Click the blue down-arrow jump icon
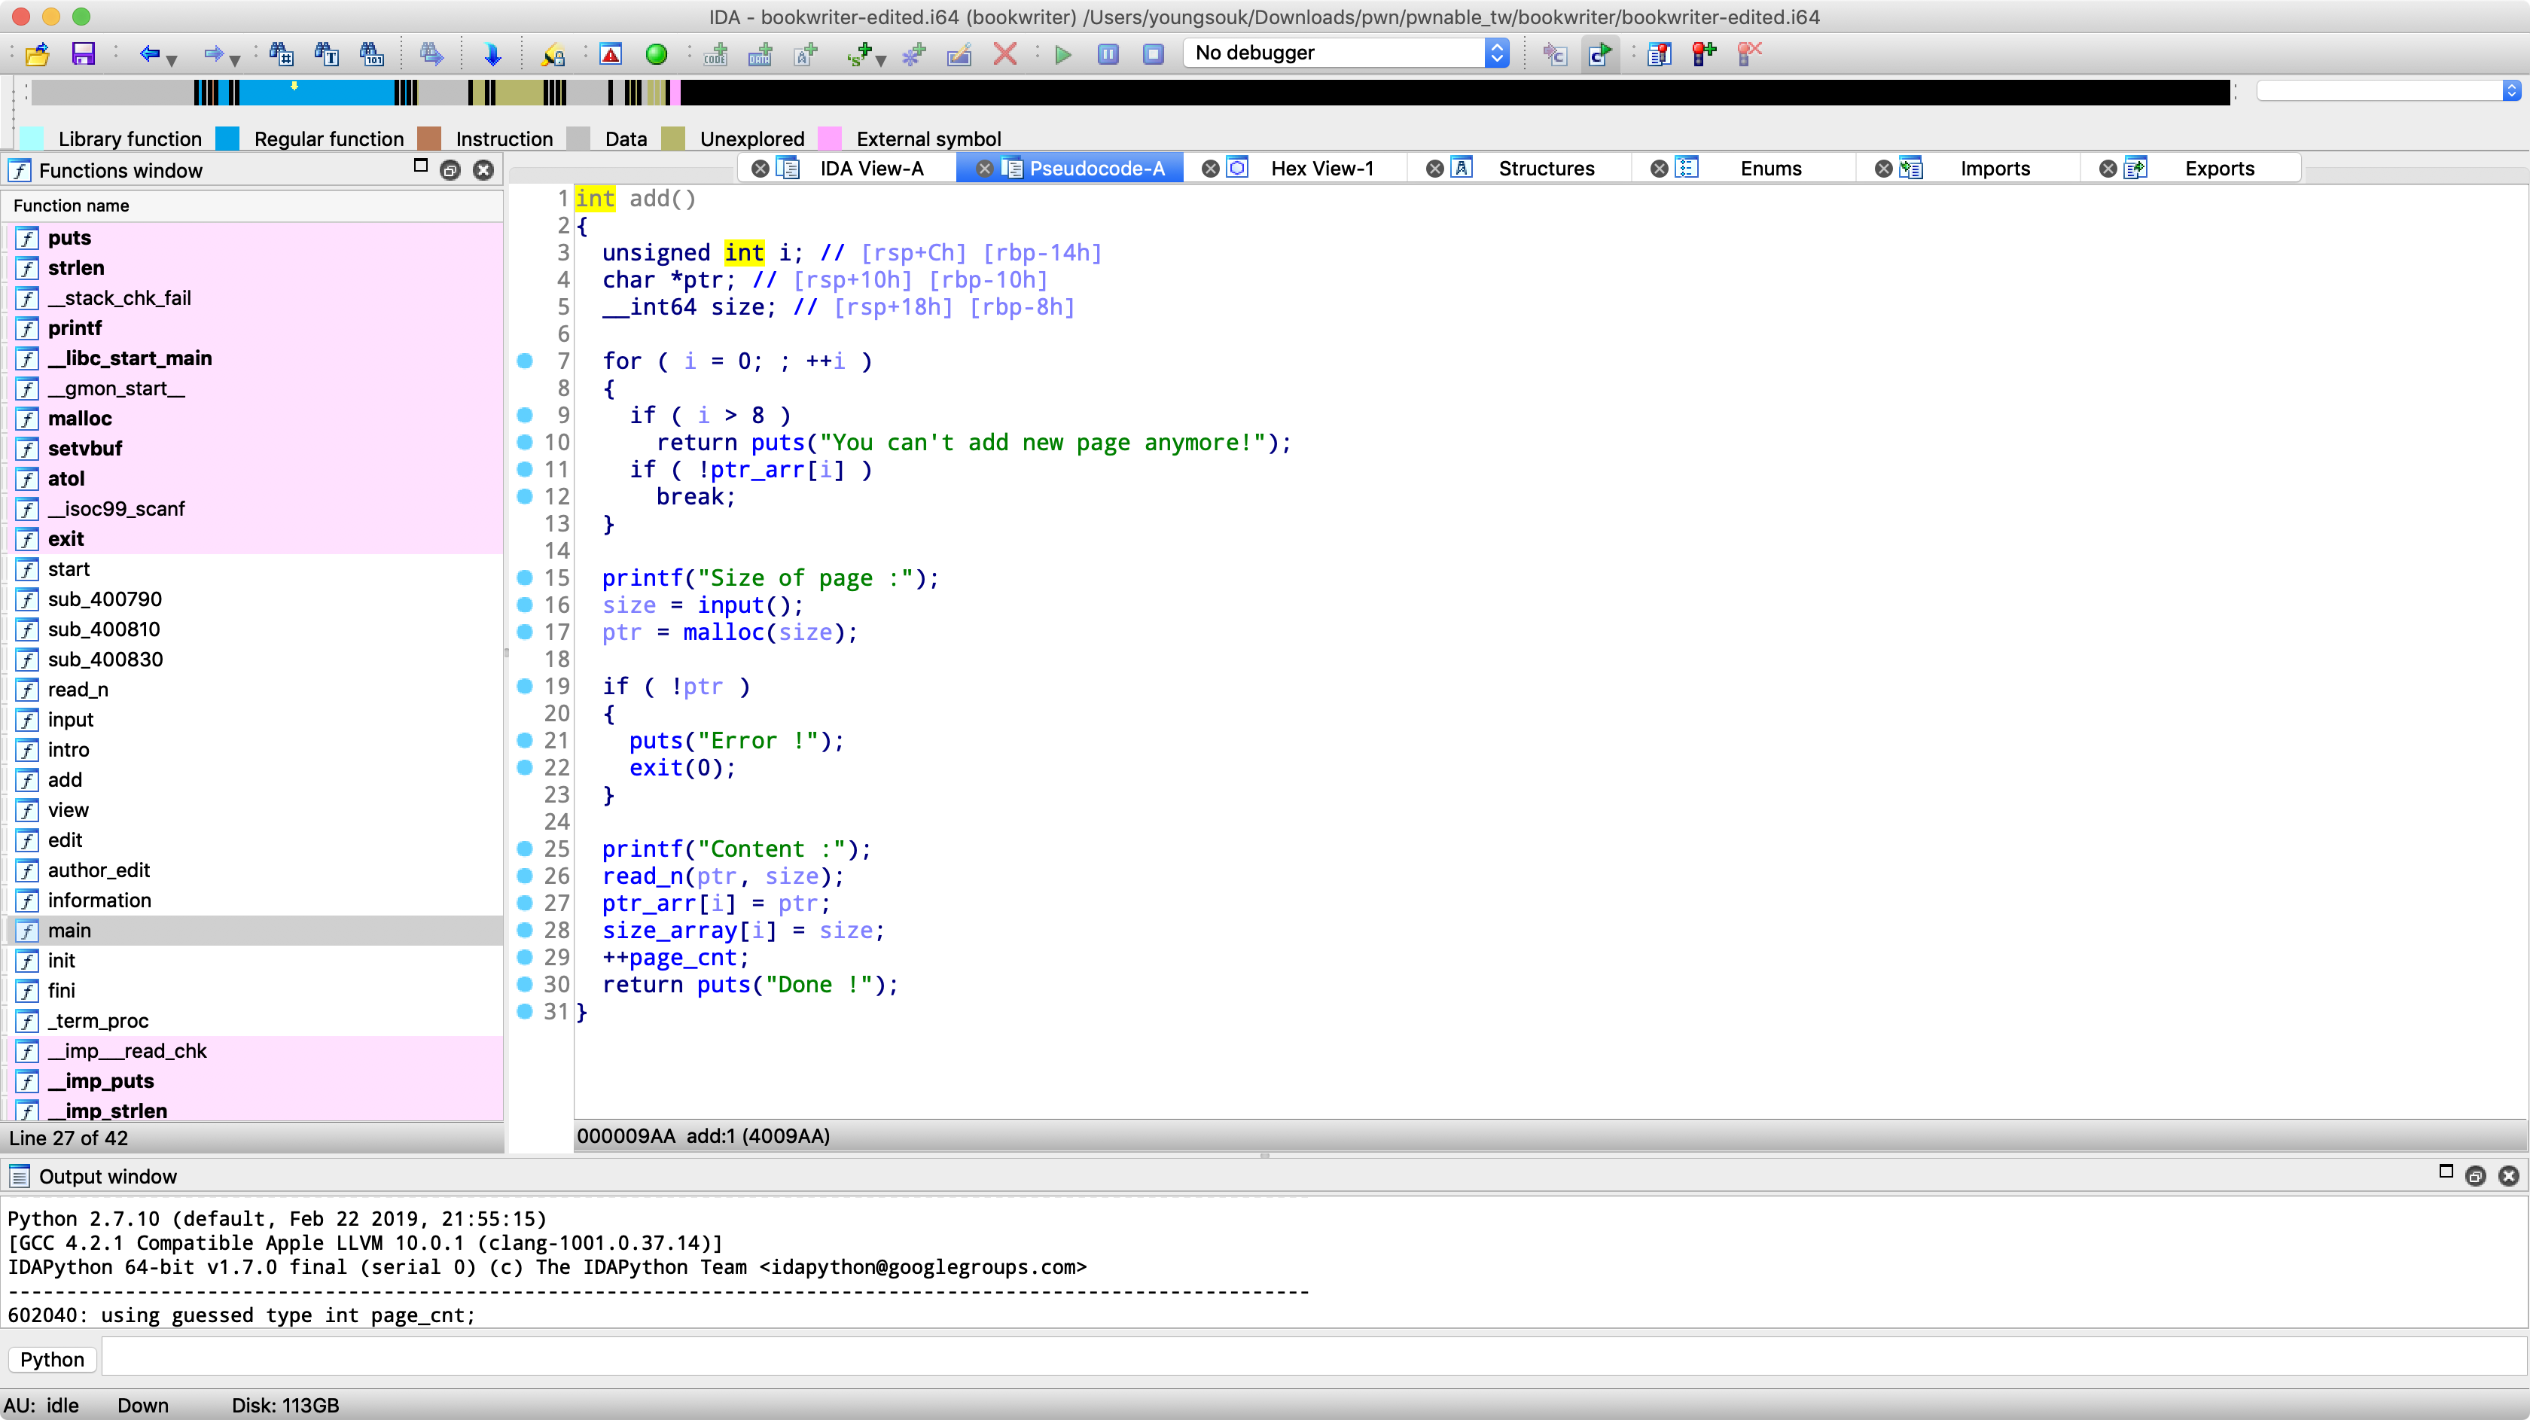This screenshot has height=1420, width=2530. click(493, 54)
